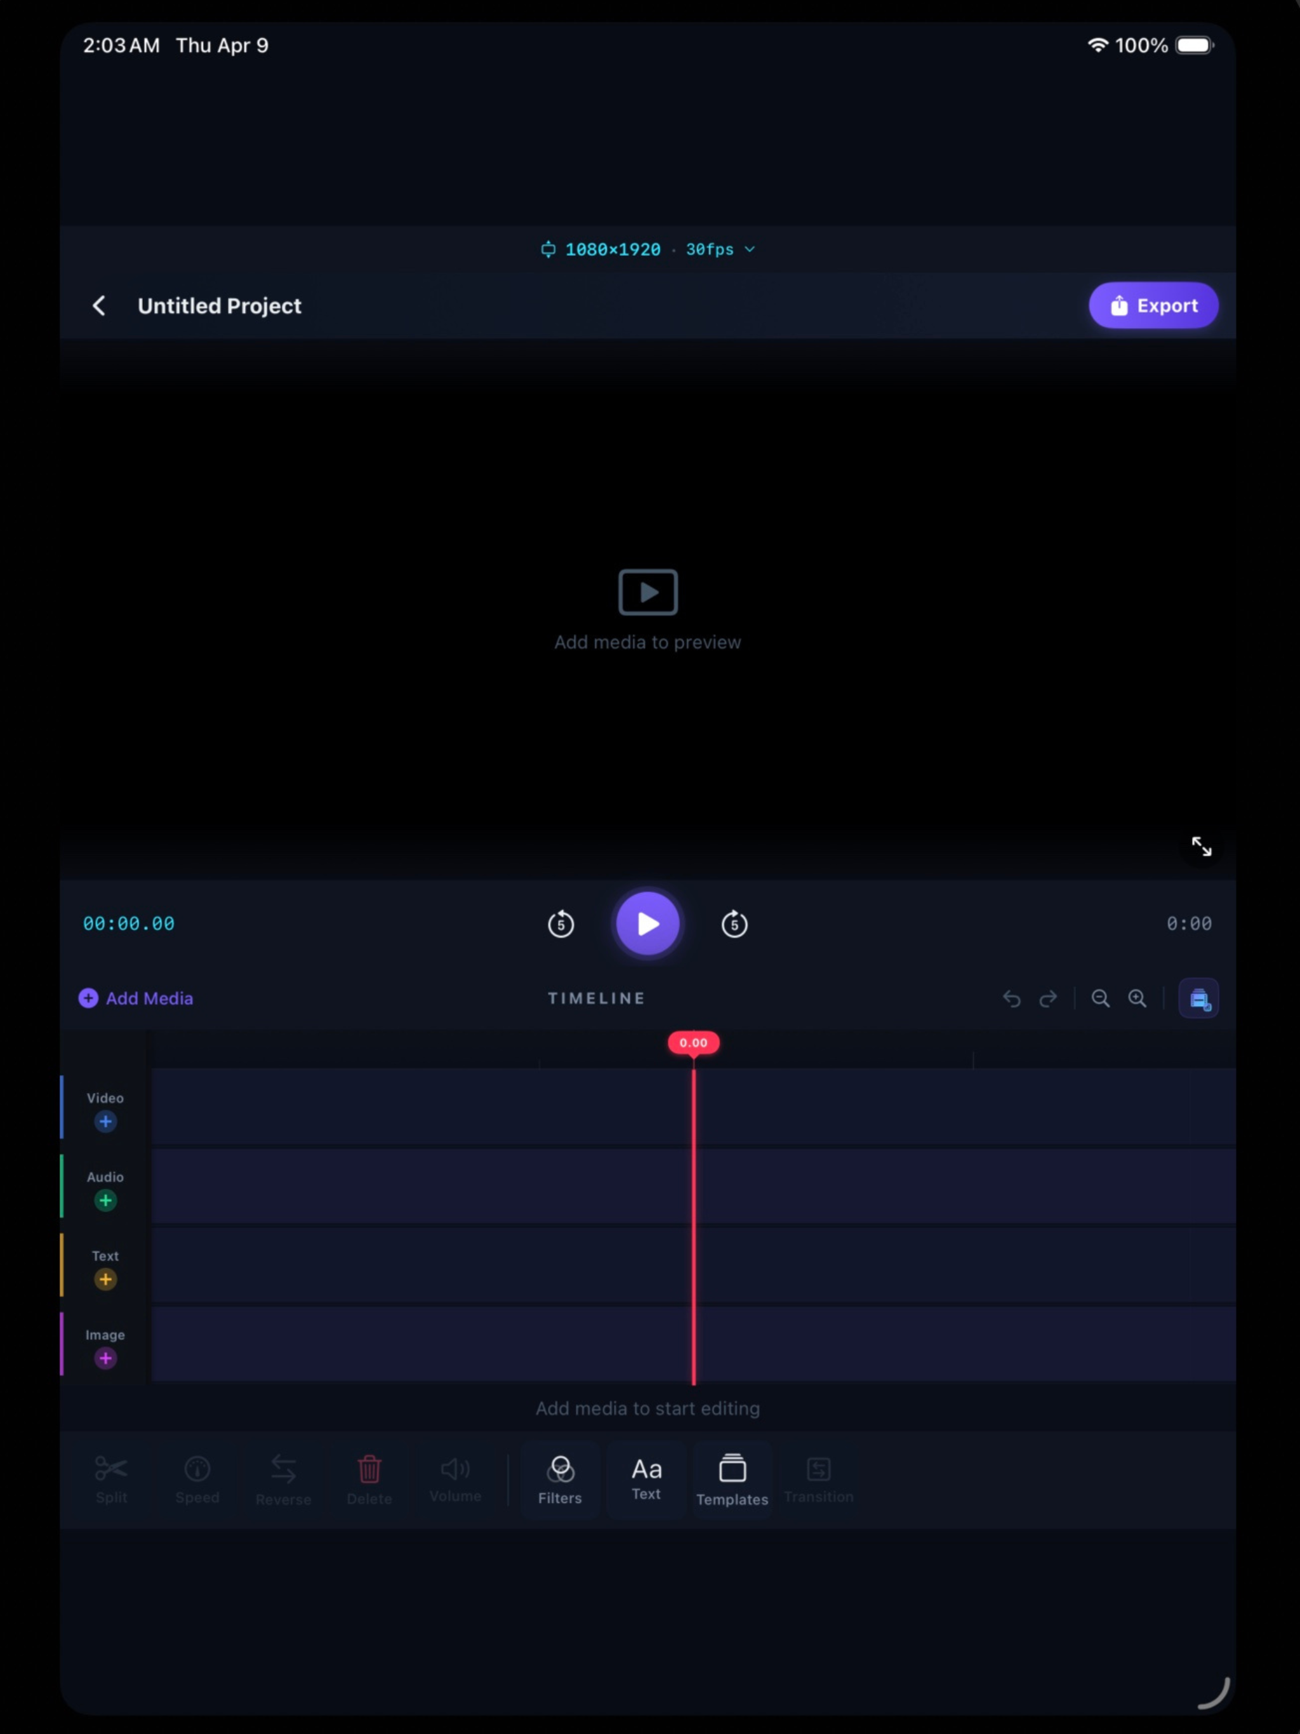The image size is (1300, 1734).
Task: Click the Wi-Fi status icon
Action: [x=1098, y=46]
